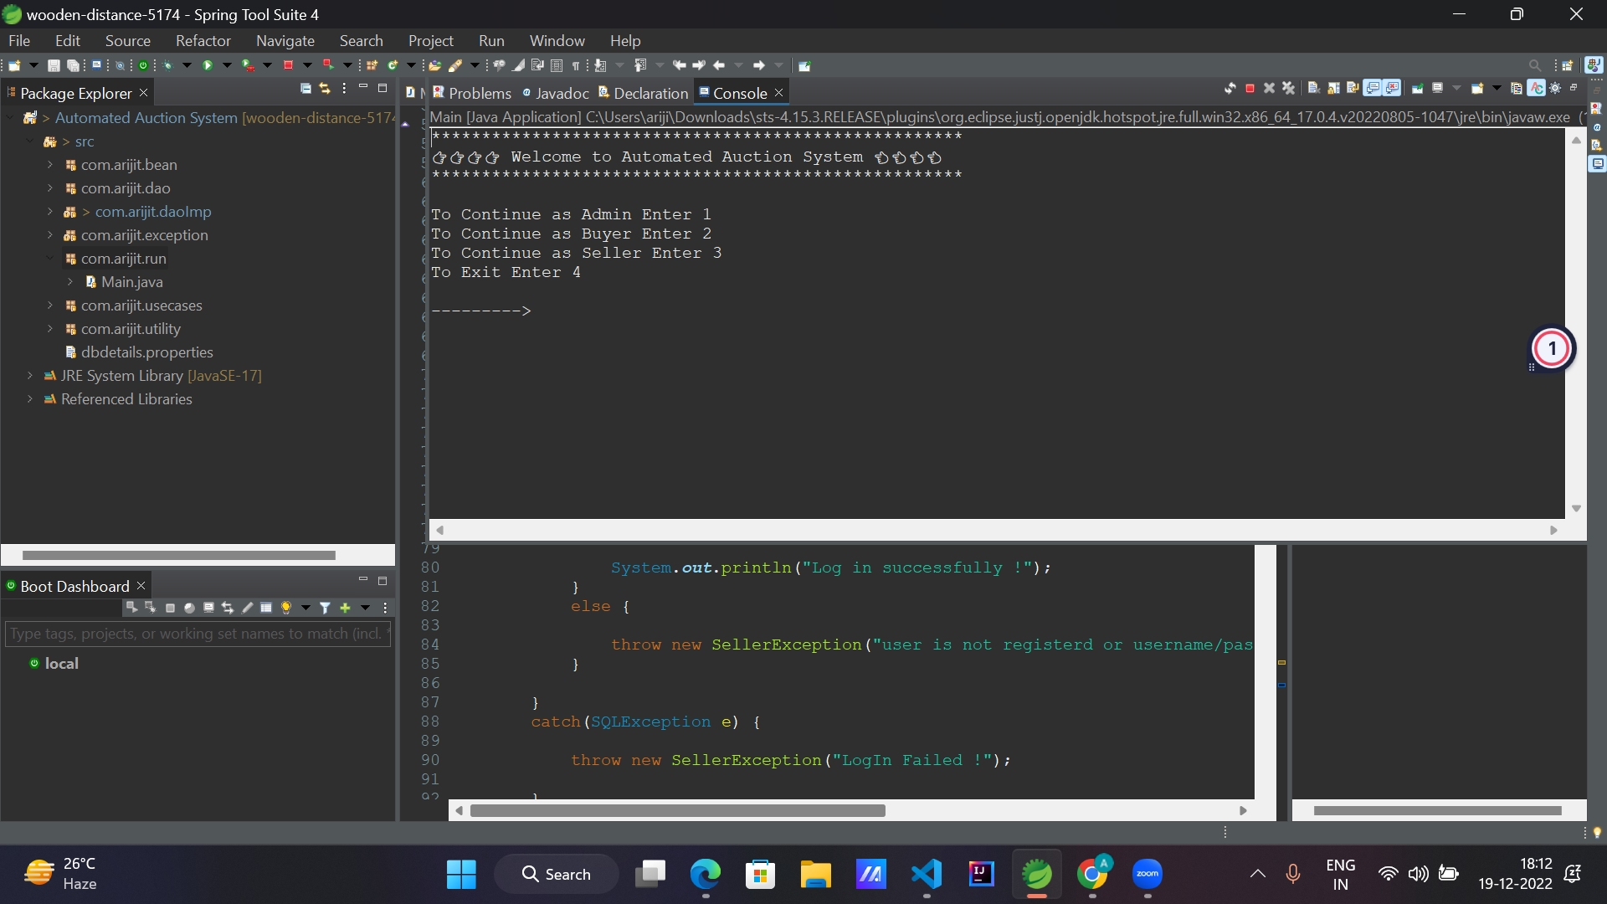Select dbdetails.properties file
Viewport: 1607px width, 904px height.
pos(146,352)
